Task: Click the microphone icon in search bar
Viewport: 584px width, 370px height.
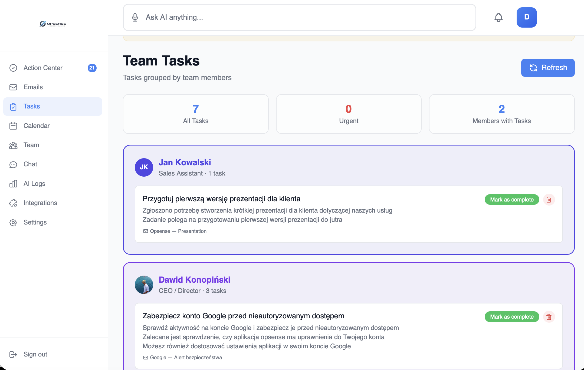Action: tap(135, 17)
